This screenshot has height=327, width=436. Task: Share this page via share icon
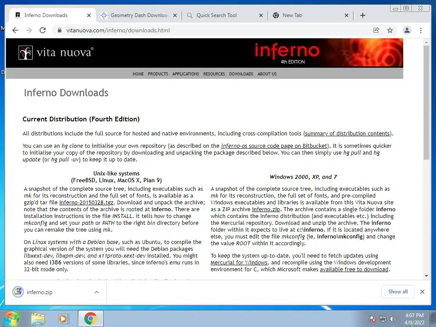376,30
